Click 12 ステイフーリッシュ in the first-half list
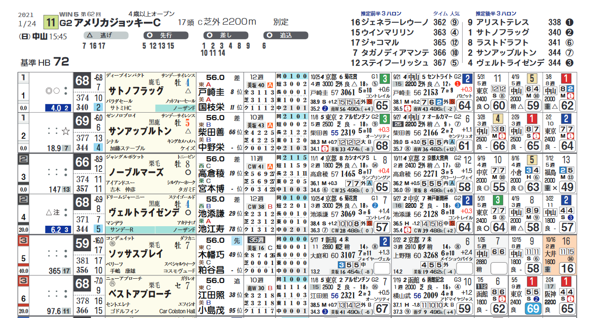Screen dimensions: 596x318 tap(390, 63)
